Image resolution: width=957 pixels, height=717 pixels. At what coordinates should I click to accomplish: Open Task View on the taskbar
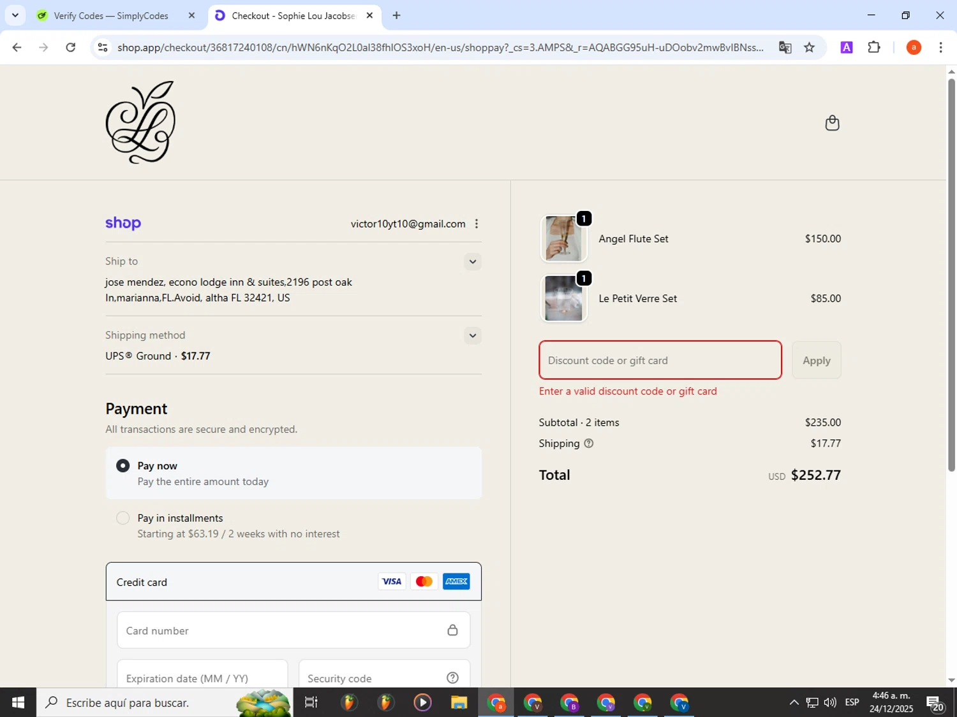(311, 702)
